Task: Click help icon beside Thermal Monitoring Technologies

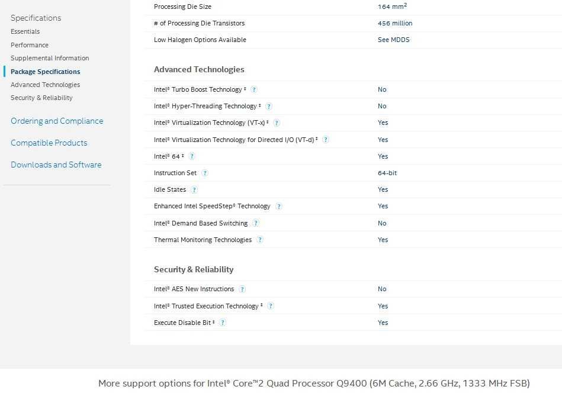Action: 260,240
